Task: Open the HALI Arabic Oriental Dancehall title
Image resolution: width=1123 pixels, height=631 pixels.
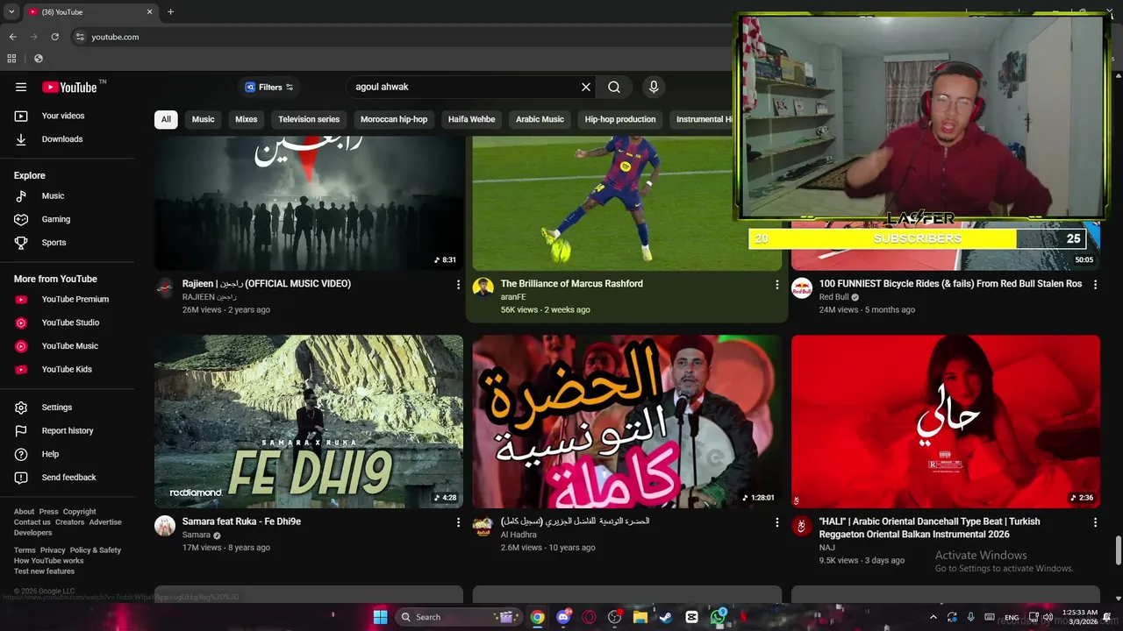Action: click(x=930, y=528)
